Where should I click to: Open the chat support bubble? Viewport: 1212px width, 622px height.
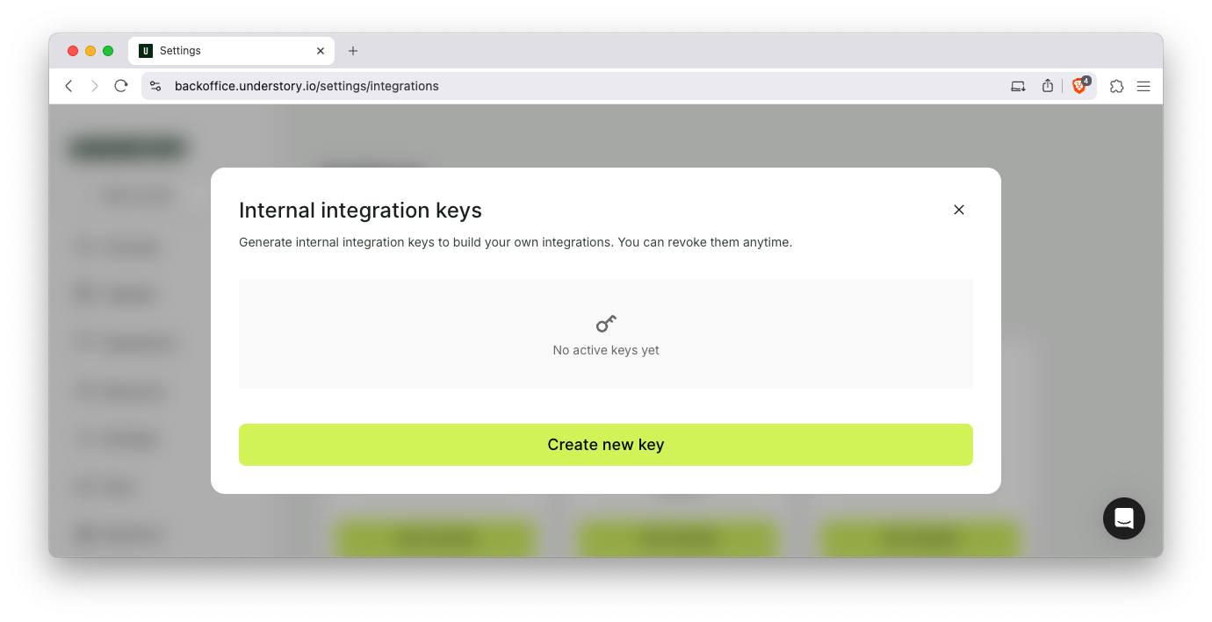tap(1123, 518)
